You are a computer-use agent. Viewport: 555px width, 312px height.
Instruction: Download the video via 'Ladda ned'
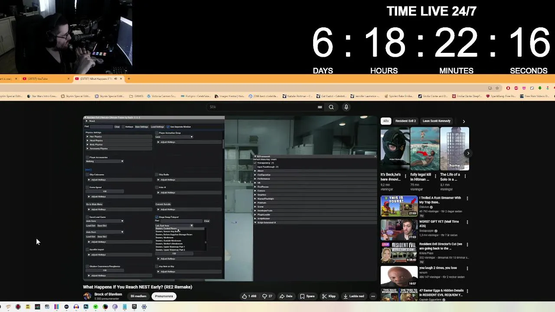pyautogui.click(x=354, y=296)
